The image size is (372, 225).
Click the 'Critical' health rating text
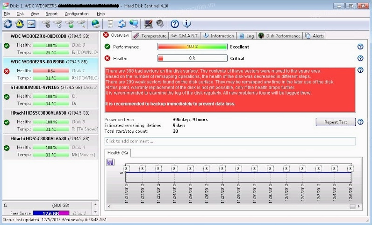237,58
